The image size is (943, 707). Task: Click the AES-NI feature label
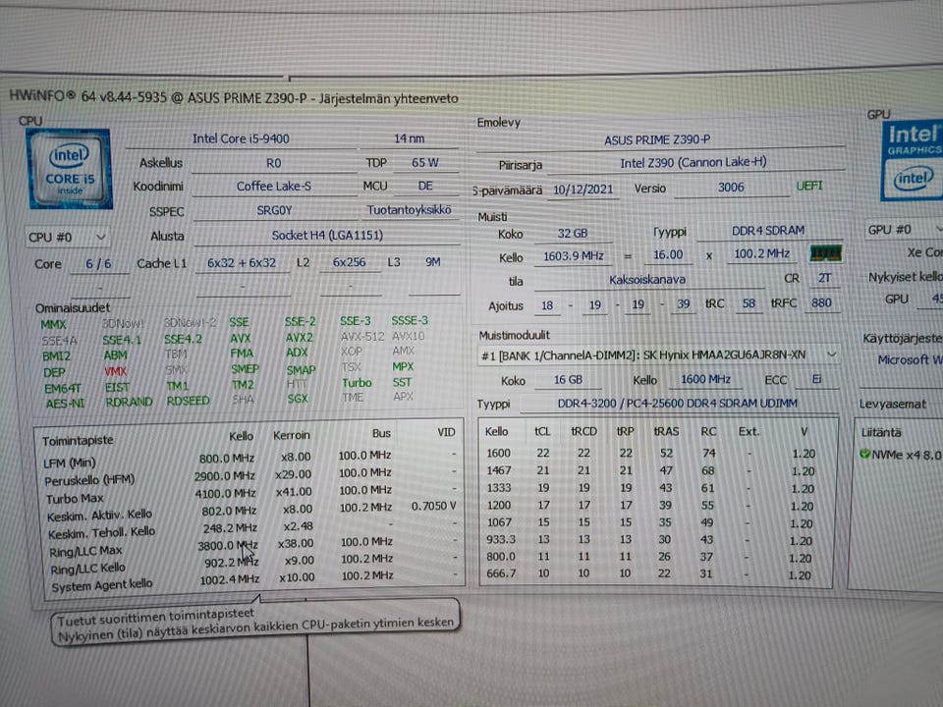click(65, 404)
